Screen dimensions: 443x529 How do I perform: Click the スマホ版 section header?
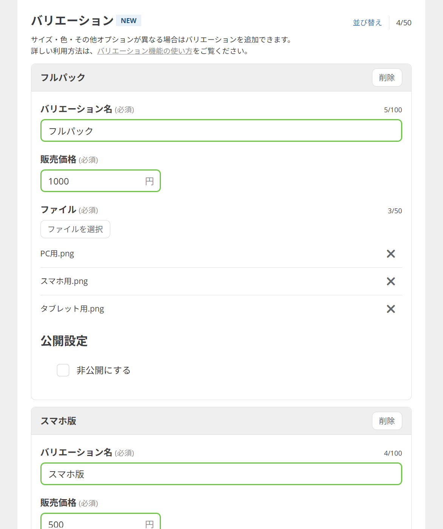(59, 421)
